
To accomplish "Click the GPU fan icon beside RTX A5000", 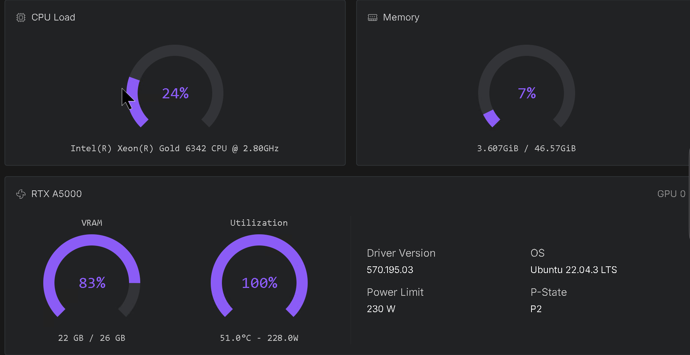I will coord(21,194).
